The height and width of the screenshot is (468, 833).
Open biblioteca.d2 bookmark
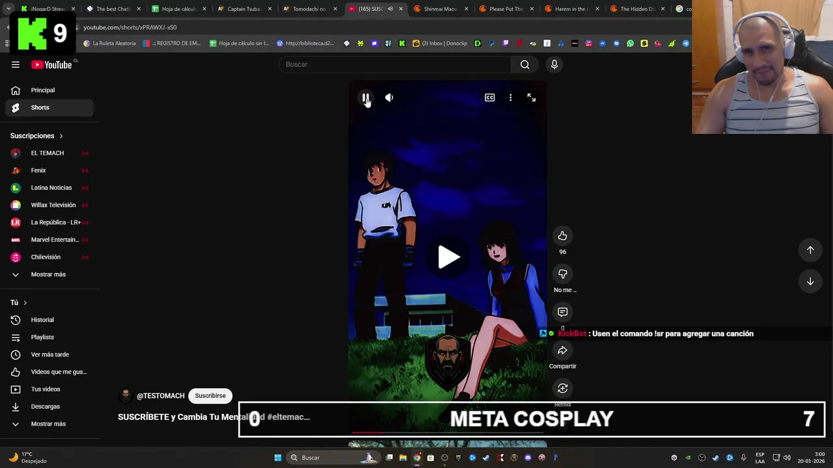coord(305,44)
